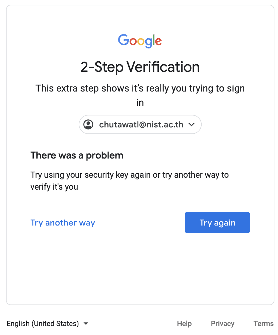Click the account avatar icon beside the email
The width and height of the screenshot is (278, 335).
89,124
